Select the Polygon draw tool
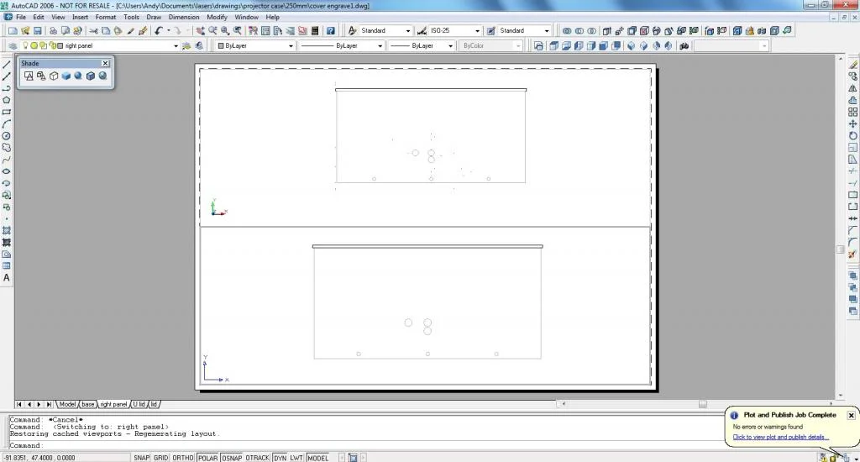The width and height of the screenshot is (860, 462). [7, 101]
